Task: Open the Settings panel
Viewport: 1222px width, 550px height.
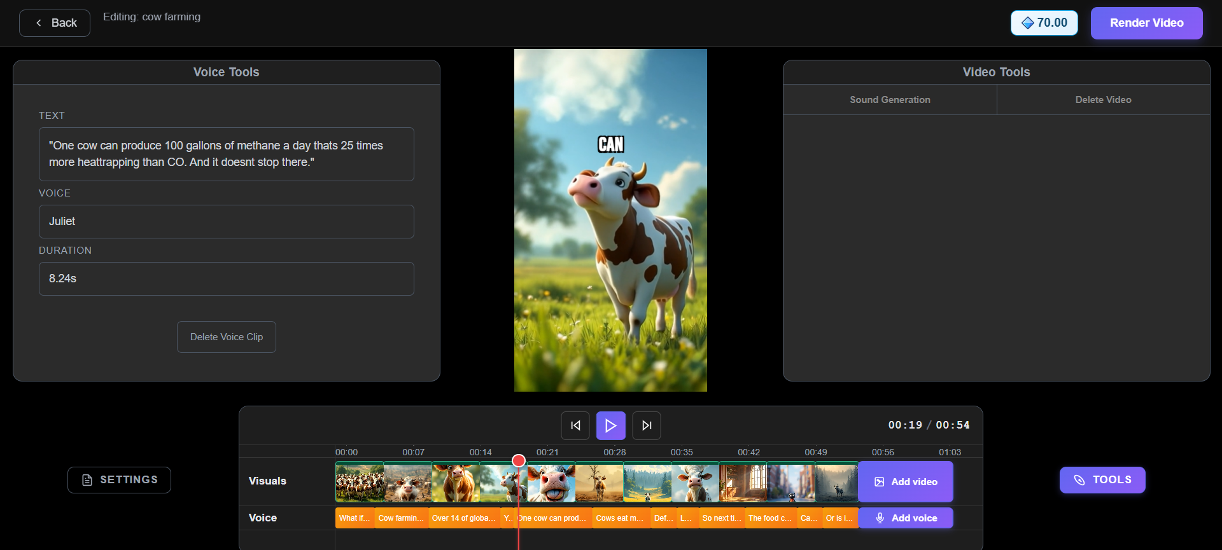Action: click(119, 480)
